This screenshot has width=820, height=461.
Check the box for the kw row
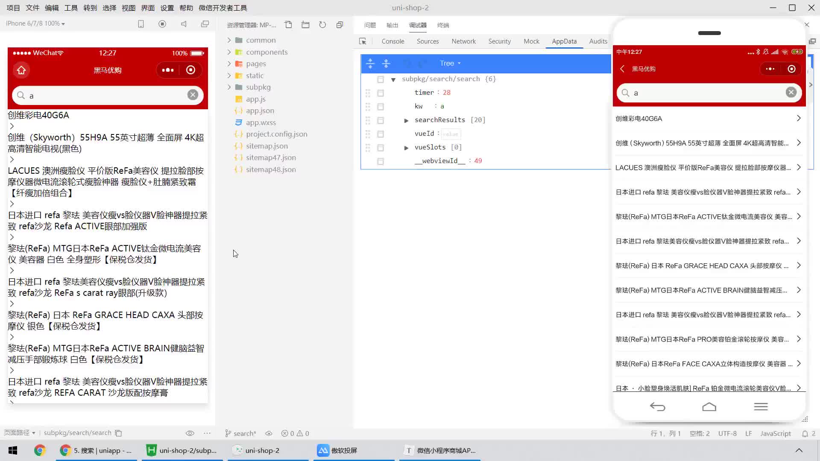coord(381,107)
